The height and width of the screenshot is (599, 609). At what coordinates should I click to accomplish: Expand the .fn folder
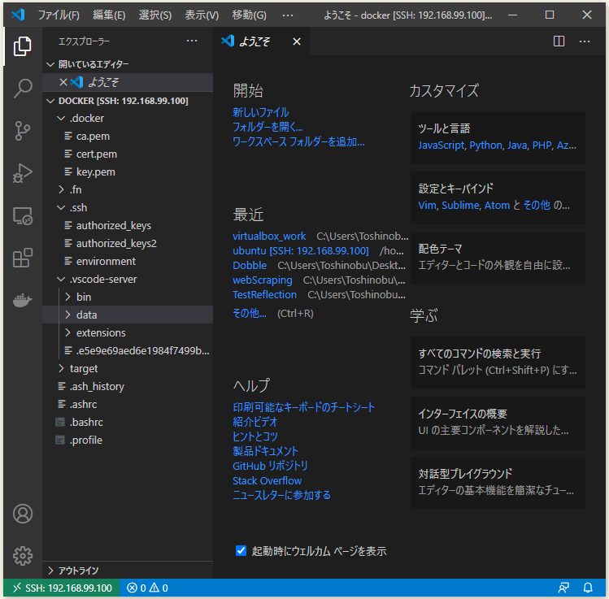[61, 189]
